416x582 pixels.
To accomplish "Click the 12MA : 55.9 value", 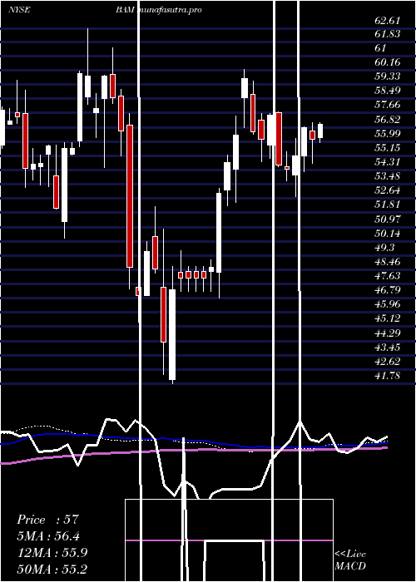I will click(52, 553).
